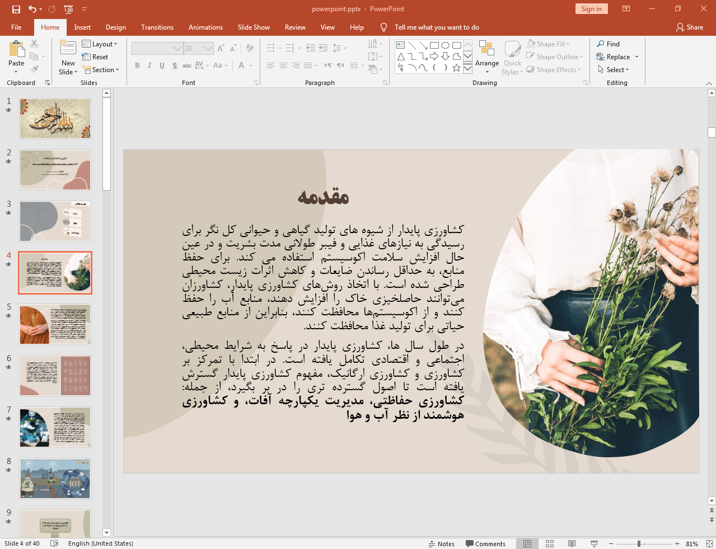The width and height of the screenshot is (716, 549).
Task: Click the Find magnifier icon
Action: click(601, 44)
